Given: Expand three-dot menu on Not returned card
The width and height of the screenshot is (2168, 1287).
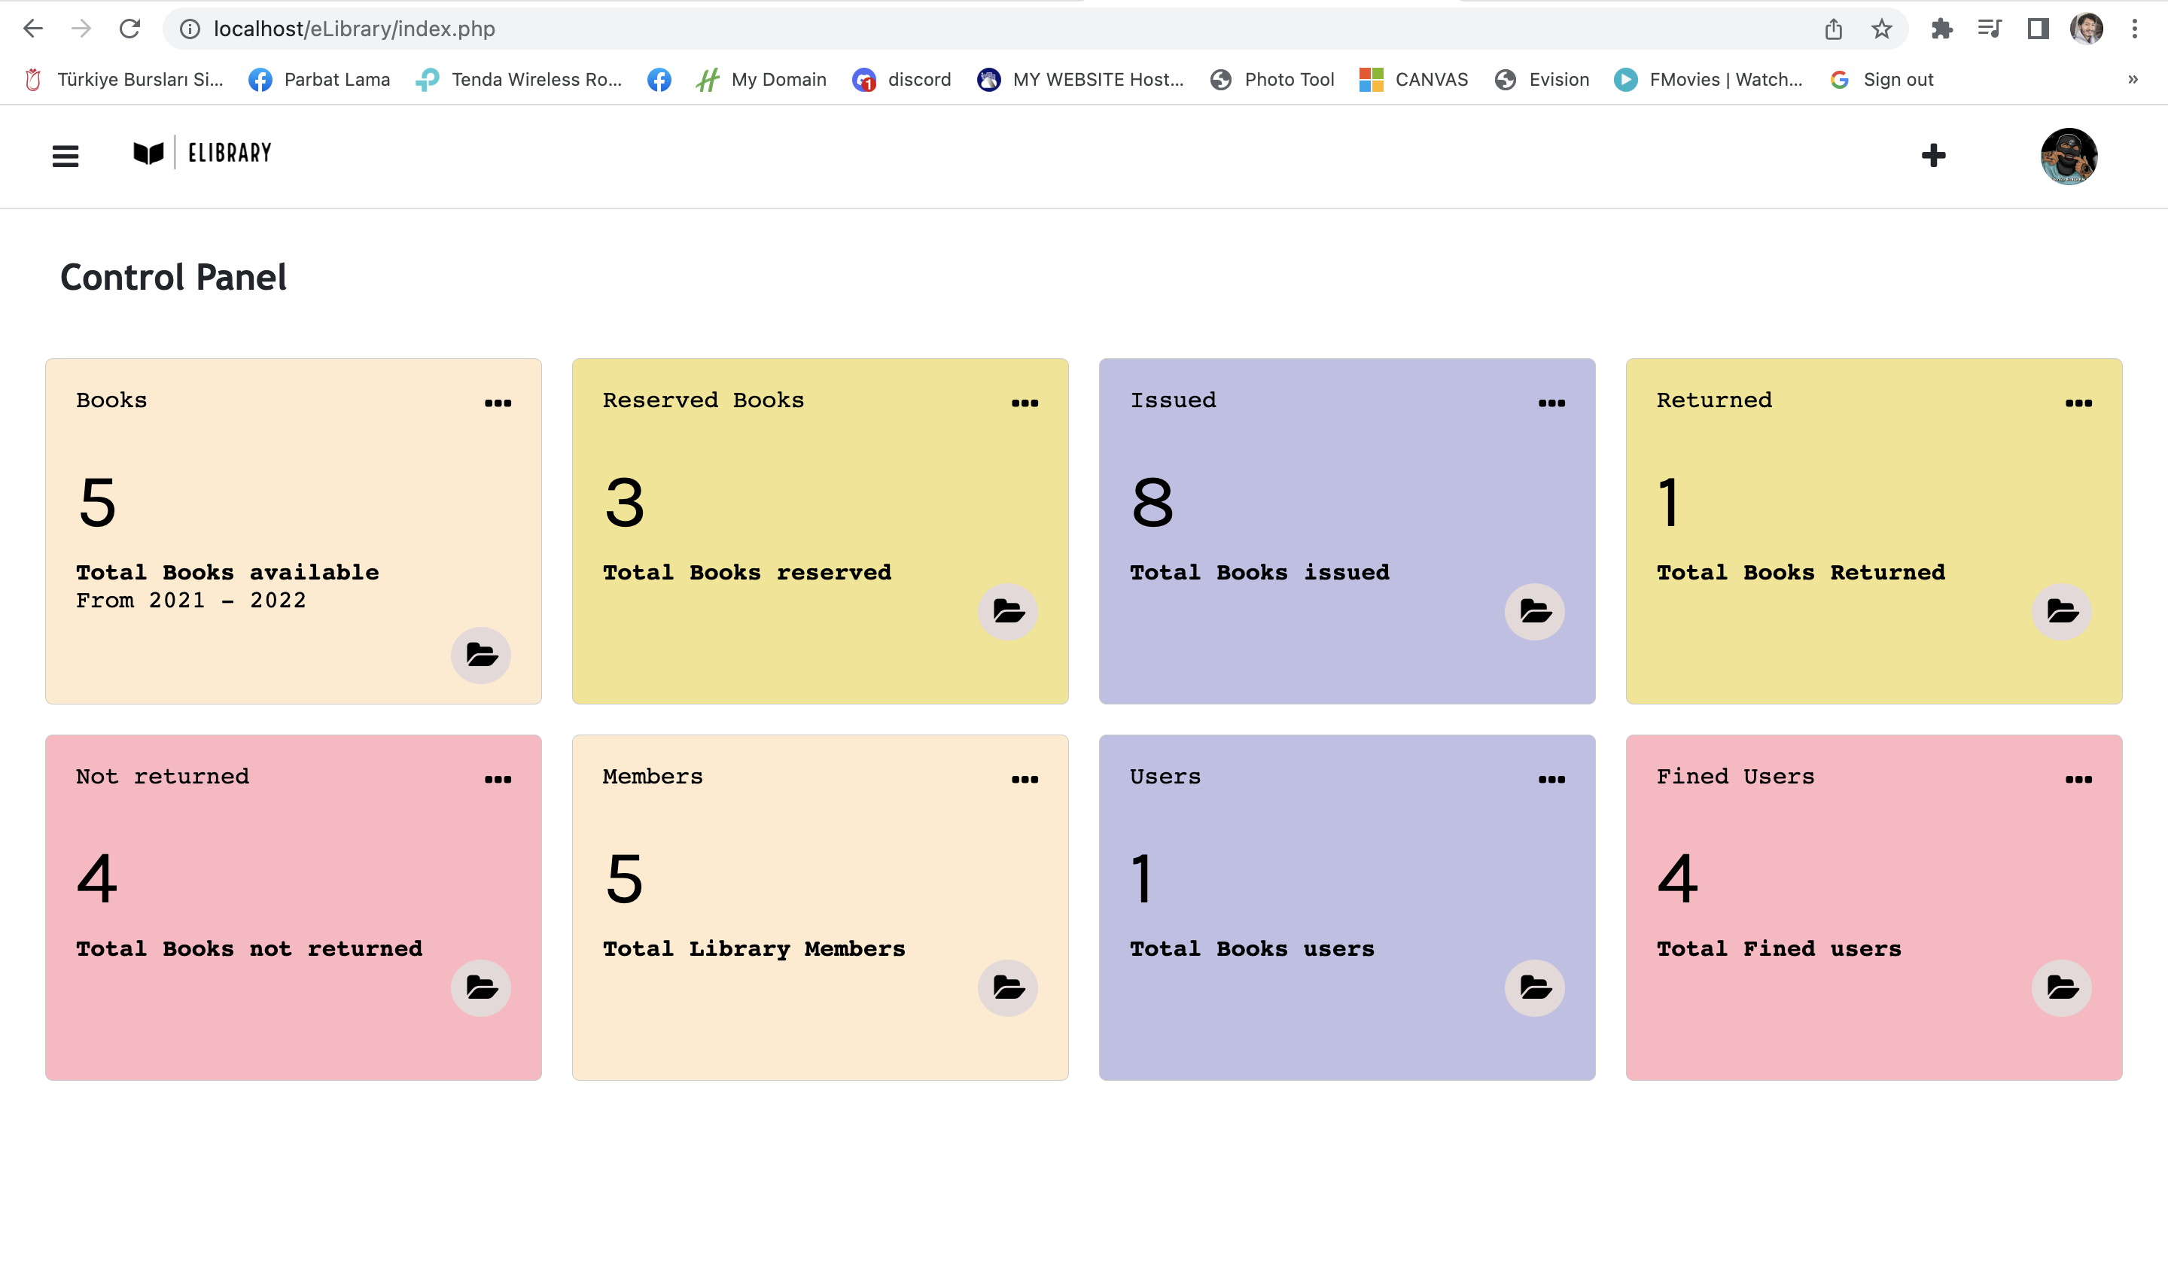Looking at the screenshot, I should (x=498, y=780).
